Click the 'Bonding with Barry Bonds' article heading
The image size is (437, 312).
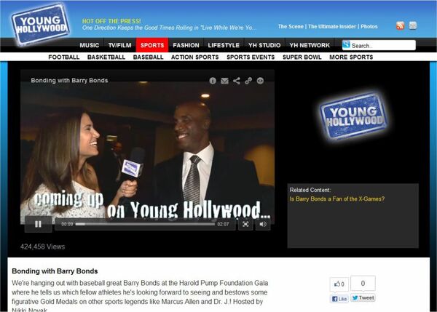pos(55,271)
